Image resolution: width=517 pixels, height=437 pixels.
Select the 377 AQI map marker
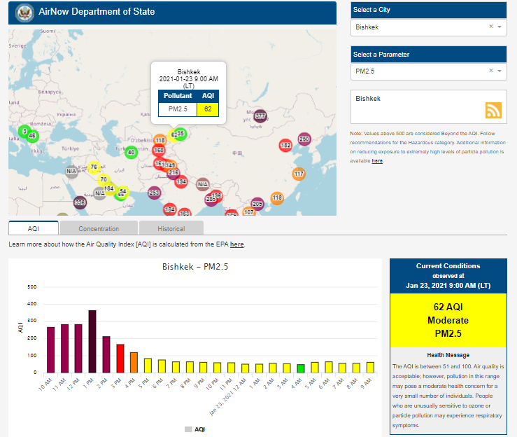[x=260, y=116]
